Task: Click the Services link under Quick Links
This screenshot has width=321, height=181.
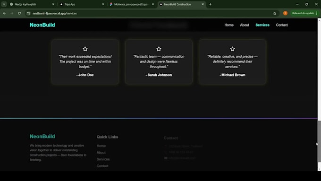Action: coord(103,159)
